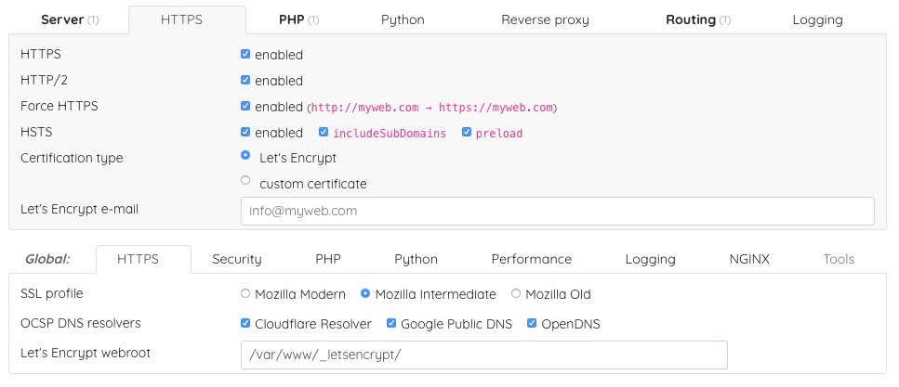The image size is (899, 387).
Task: Uncheck HSTS includeSubDomains option
Action: (x=324, y=133)
